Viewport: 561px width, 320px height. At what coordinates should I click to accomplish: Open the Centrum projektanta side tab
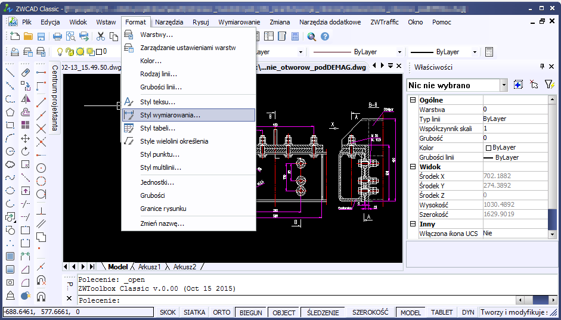coord(54,98)
